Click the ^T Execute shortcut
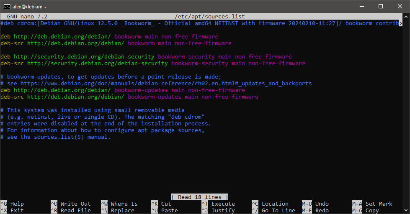 click(x=218, y=204)
